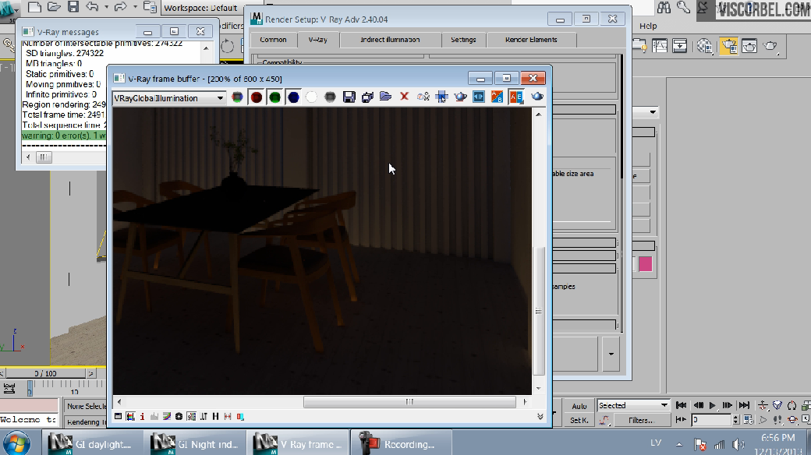Toggle blue channel in frame buffer
Viewport: 811px width, 455px height.
click(x=293, y=97)
